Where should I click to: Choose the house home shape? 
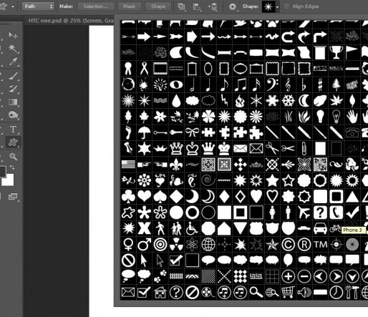[160, 292]
